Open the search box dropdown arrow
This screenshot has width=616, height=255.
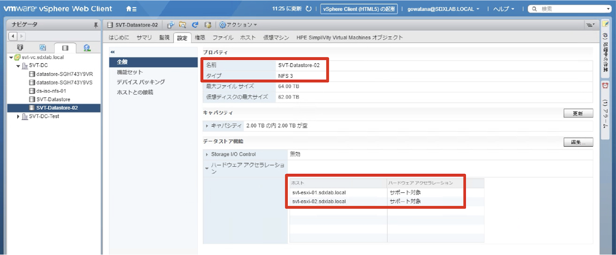tap(608, 9)
